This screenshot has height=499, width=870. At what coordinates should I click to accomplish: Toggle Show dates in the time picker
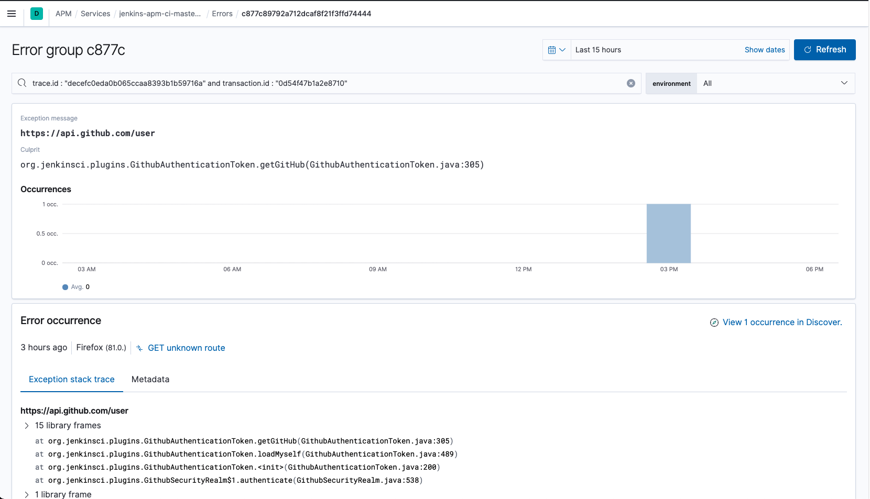click(765, 50)
